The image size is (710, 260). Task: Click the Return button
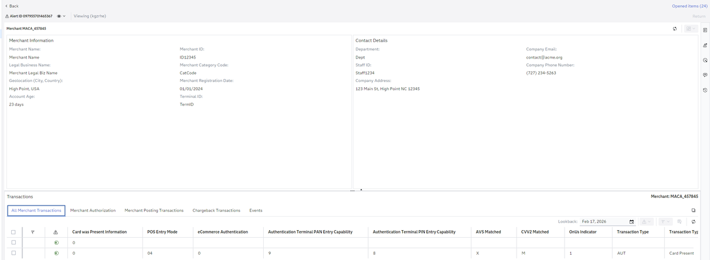click(x=699, y=16)
